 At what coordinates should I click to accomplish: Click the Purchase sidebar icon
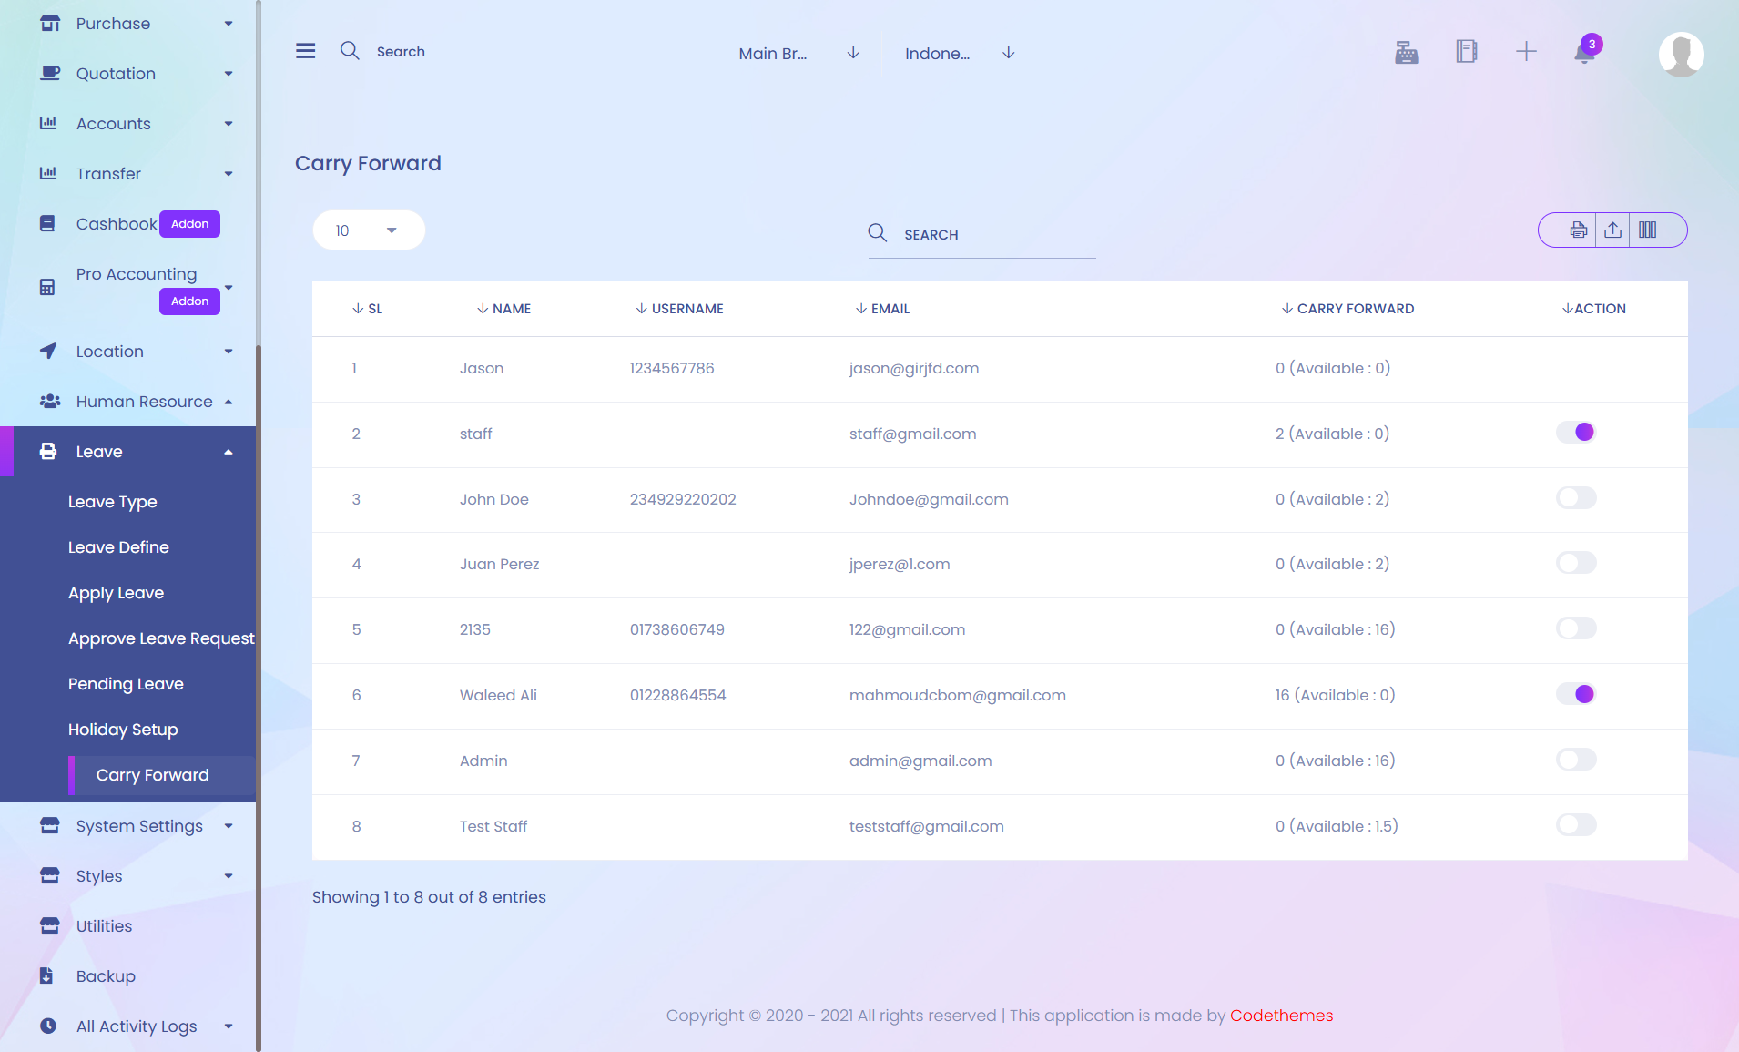[50, 24]
